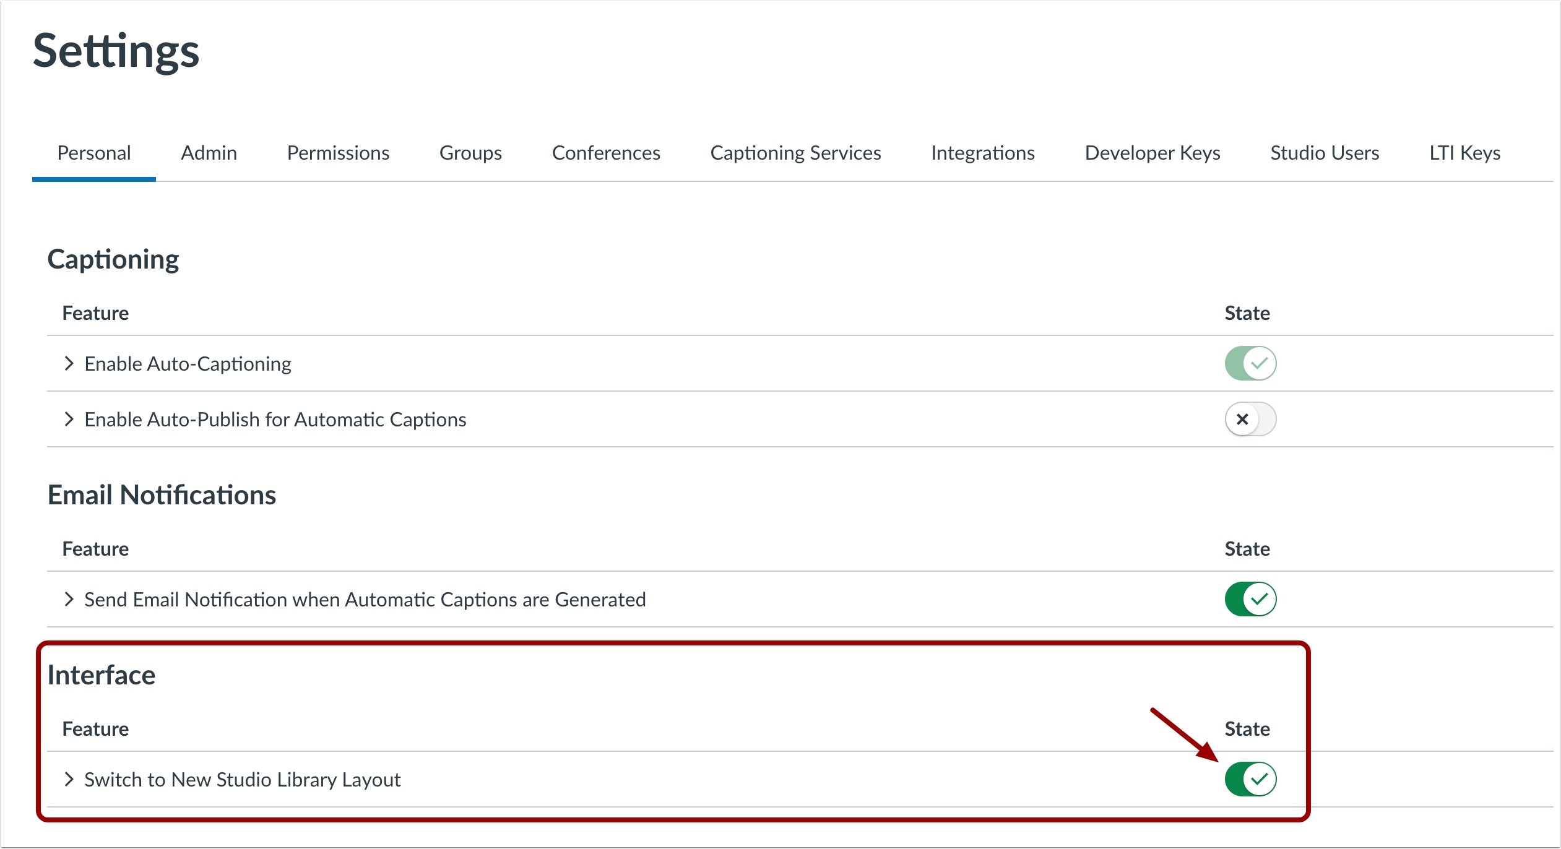1561x849 pixels.
Task: Expand the Switch to New Studio Library Layout details
Action: (x=69, y=779)
